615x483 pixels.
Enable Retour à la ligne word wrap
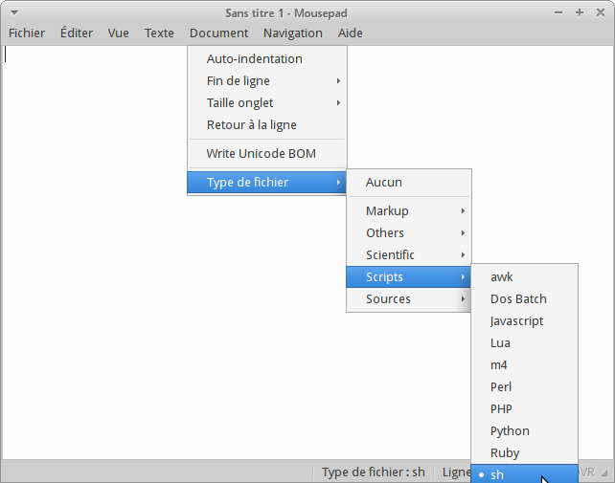tap(251, 124)
